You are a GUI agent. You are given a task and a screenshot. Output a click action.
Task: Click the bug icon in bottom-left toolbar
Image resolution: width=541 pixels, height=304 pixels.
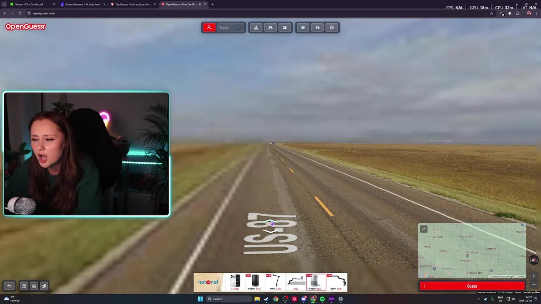click(24, 286)
